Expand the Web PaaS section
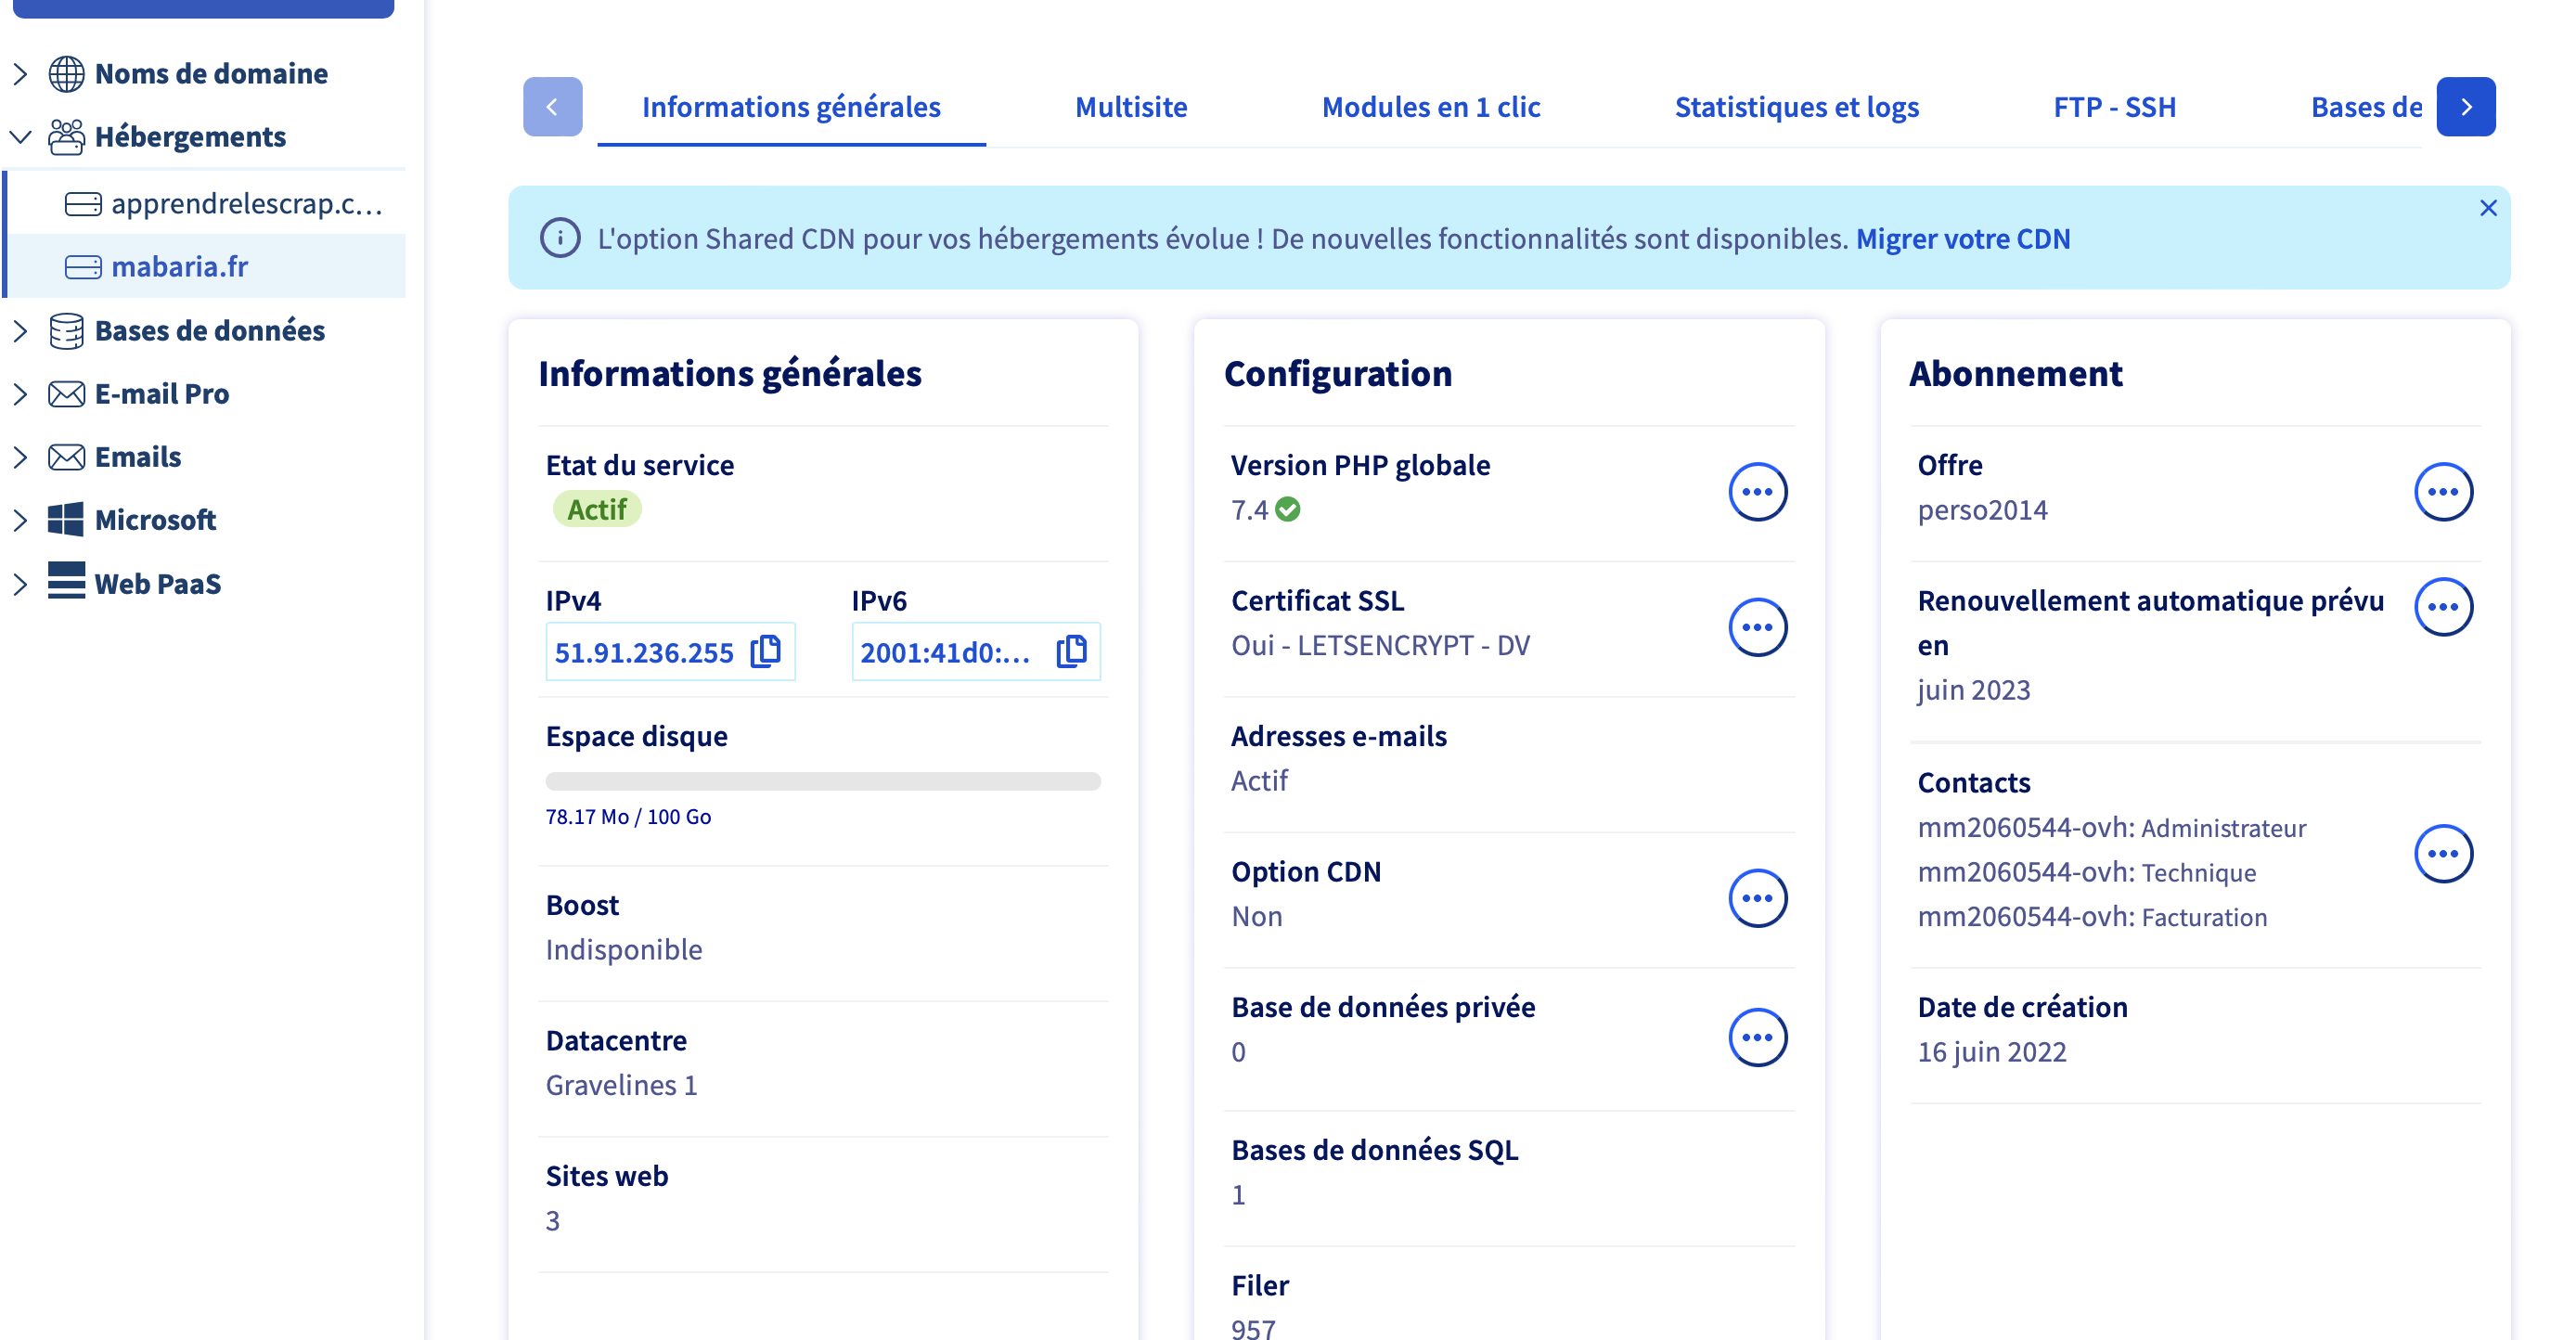The image size is (2576, 1340). [20, 584]
